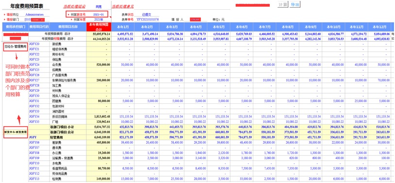Click the code JGFY27
The image size is (395, 183).
(x=34, y=80)
